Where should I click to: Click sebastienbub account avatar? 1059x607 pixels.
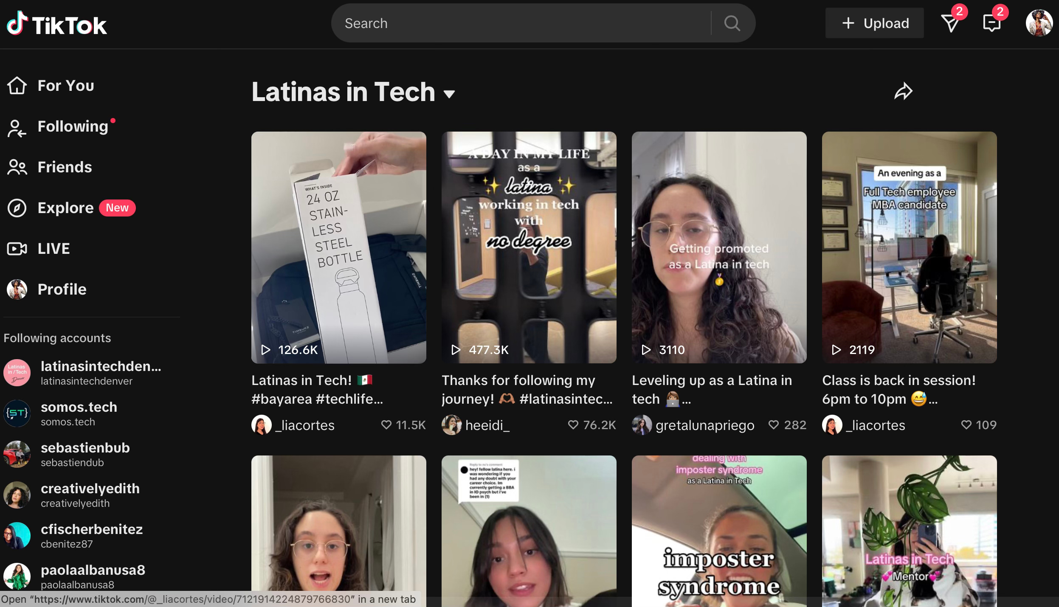(x=17, y=454)
